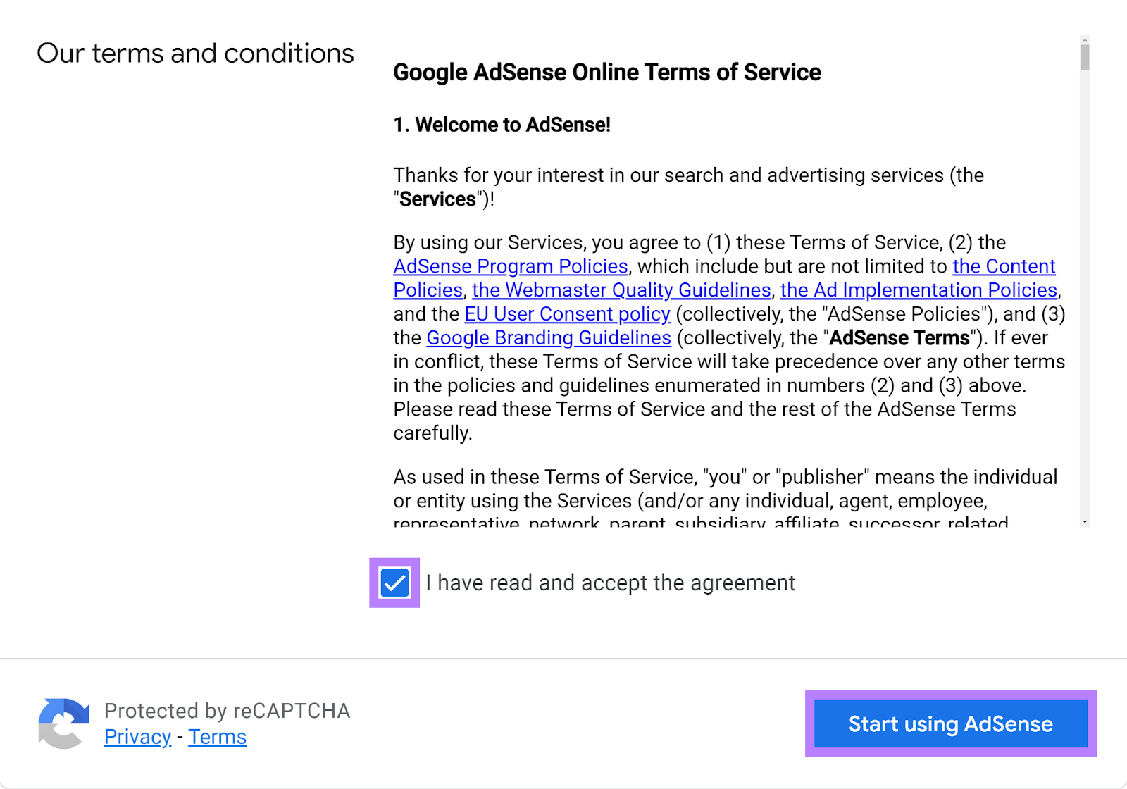The width and height of the screenshot is (1127, 789).
Task: Click the Welcome to AdSense section heading
Action: [x=502, y=125]
